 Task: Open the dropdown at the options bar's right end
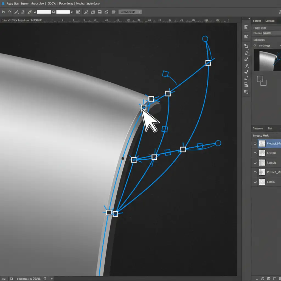click(130, 12)
